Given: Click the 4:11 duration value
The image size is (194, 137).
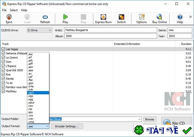Looking at the screenshot, I should coord(188,49).
